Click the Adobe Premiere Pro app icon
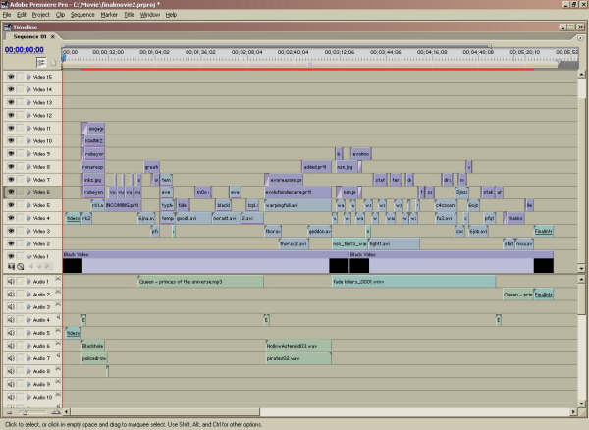 coord(5,5)
